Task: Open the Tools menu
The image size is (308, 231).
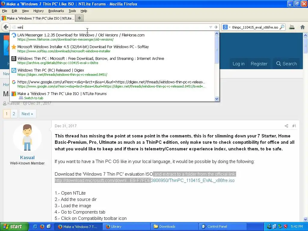Action: click(x=72, y=11)
